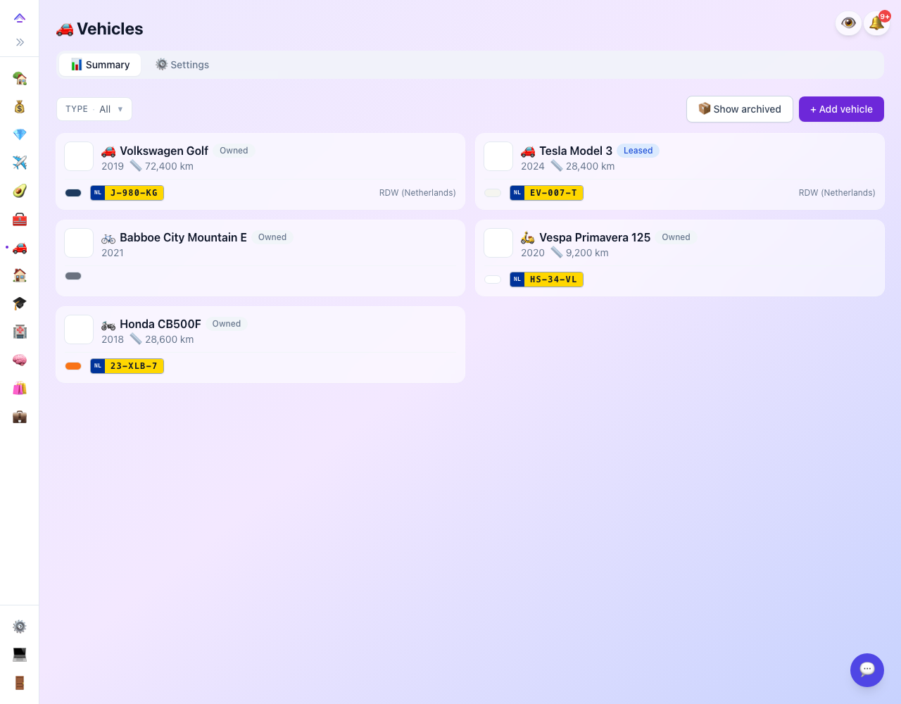Image resolution: width=901 pixels, height=704 pixels.
Task: Click the Owned badge on Honda CB500F
Action: pos(227,324)
